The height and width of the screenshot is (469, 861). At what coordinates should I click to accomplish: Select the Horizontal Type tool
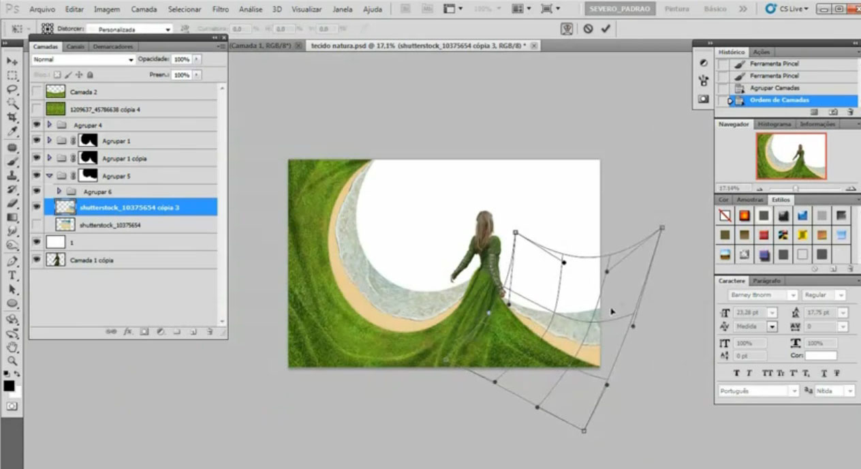pos(12,275)
